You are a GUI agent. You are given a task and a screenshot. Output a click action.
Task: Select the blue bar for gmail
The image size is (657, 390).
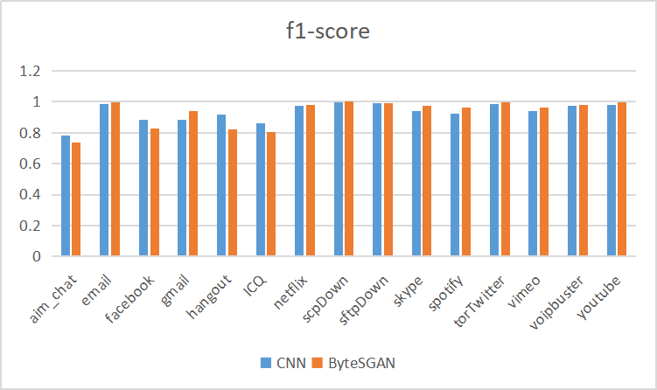point(182,188)
